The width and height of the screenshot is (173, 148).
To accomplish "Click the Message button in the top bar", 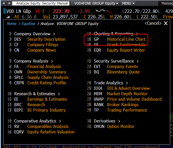I will (x=166, y=3).
